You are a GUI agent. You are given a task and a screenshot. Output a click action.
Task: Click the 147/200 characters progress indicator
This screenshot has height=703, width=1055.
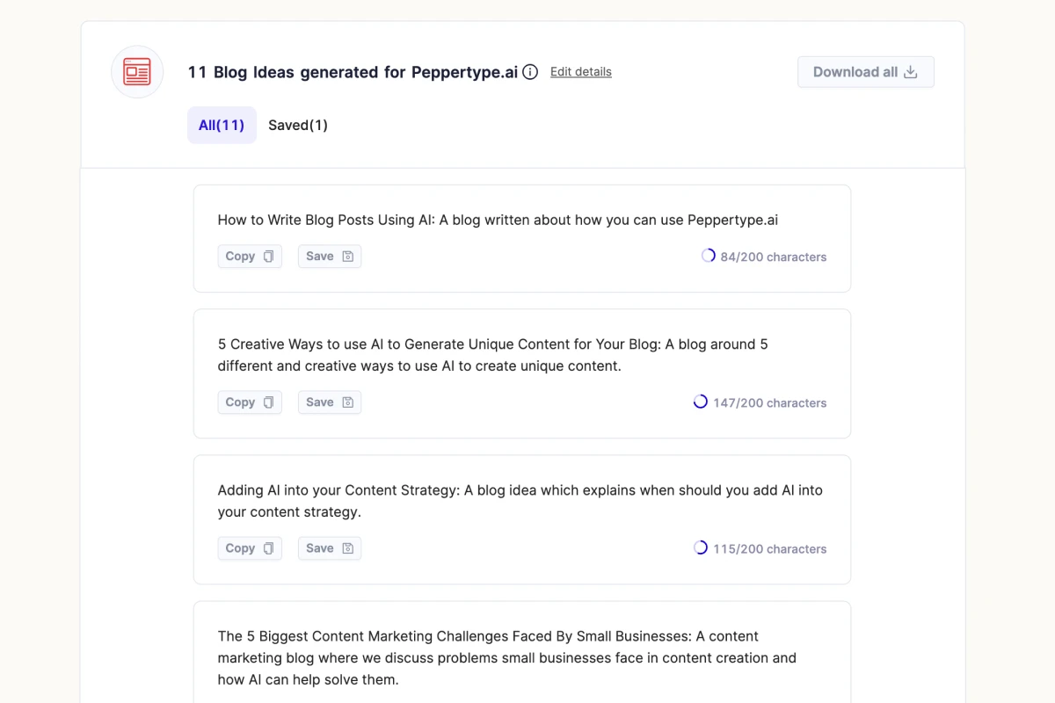tap(701, 402)
